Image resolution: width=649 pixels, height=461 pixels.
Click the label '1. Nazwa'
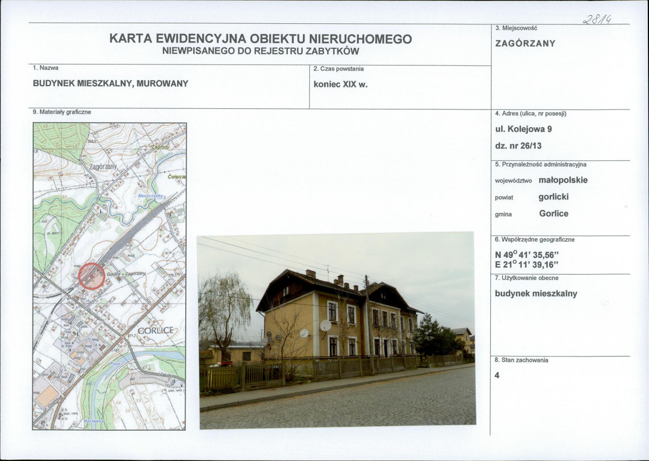pos(46,68)
